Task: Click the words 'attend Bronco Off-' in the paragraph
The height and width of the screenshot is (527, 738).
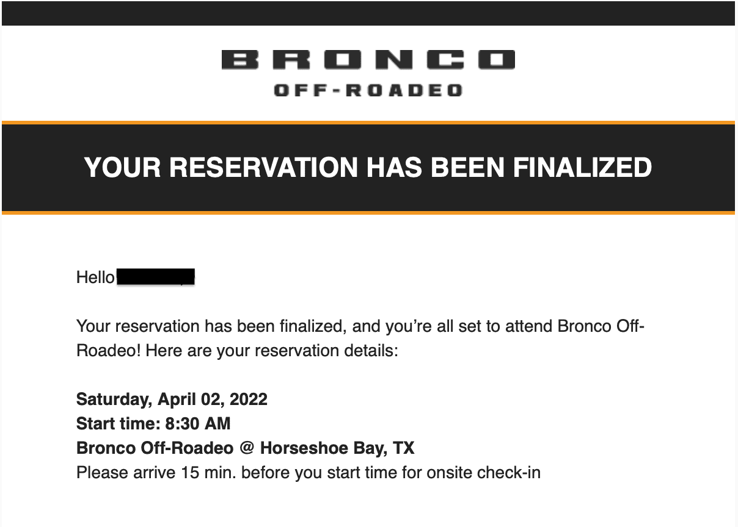Action: 574,326
